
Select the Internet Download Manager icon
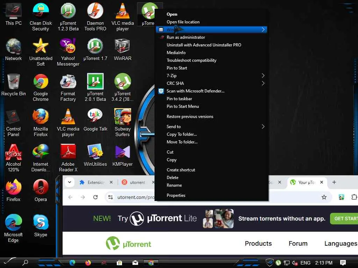click(x=41, y=158)
